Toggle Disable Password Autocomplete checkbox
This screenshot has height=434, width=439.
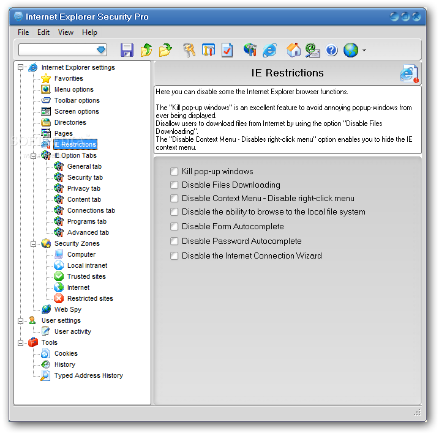174,241
